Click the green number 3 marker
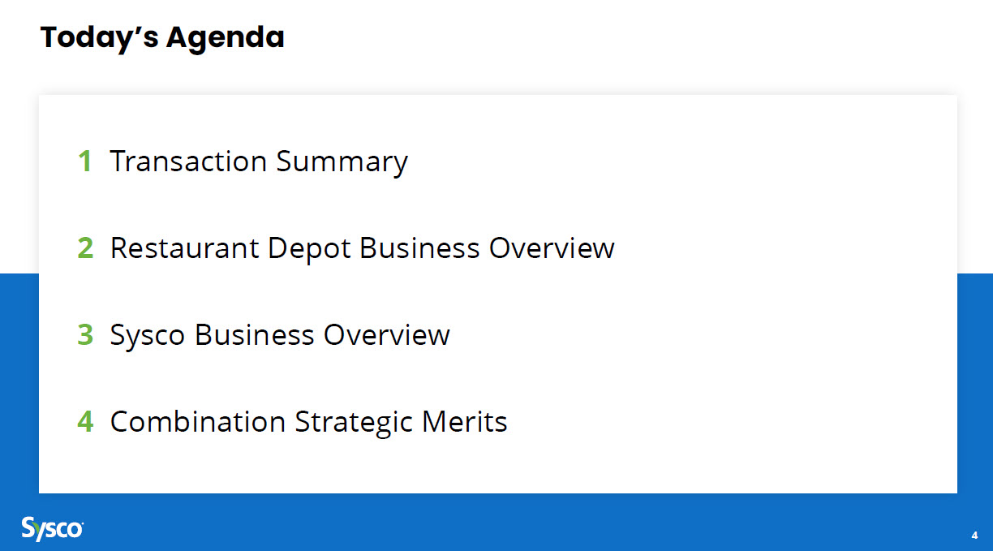Viewport: 993px width, 551px height. 85,335
